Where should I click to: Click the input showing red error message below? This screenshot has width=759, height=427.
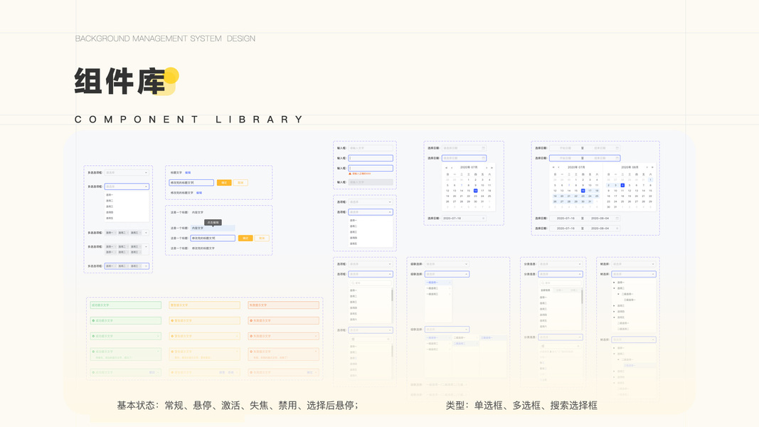tap(371, 168)
